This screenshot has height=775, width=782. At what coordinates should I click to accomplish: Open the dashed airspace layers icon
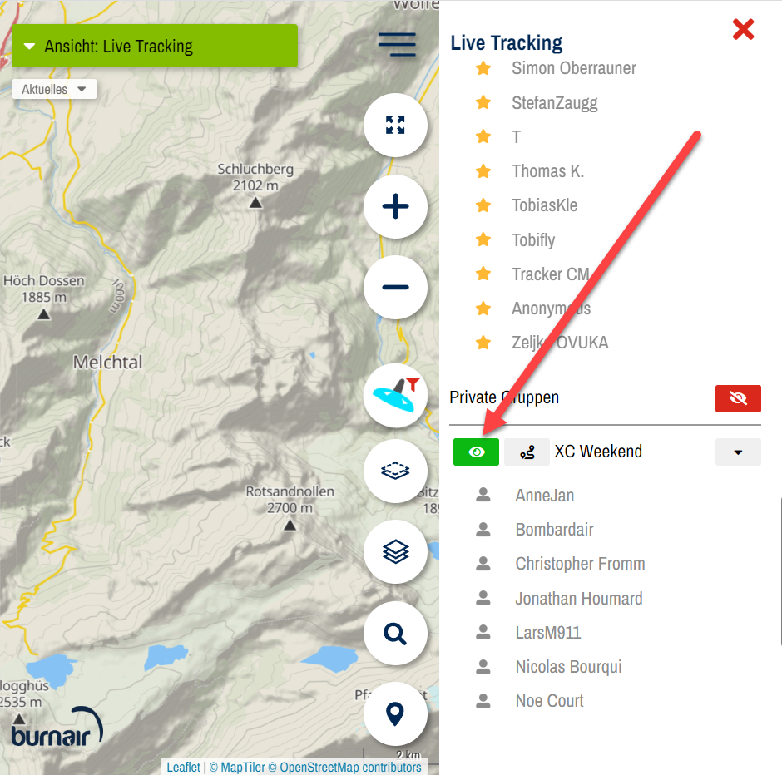pos(395,471)
